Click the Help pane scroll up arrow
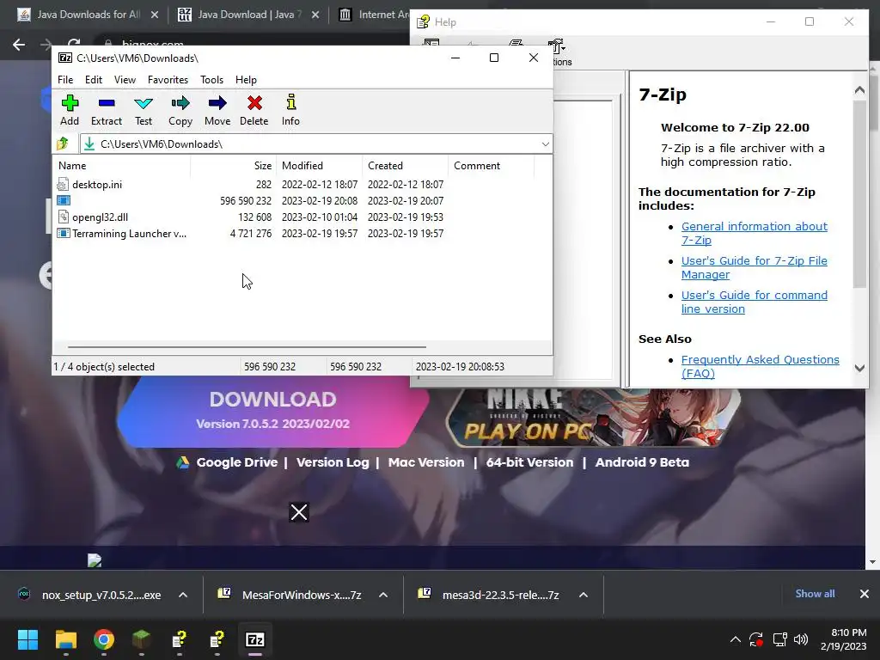 click(859, 89)
